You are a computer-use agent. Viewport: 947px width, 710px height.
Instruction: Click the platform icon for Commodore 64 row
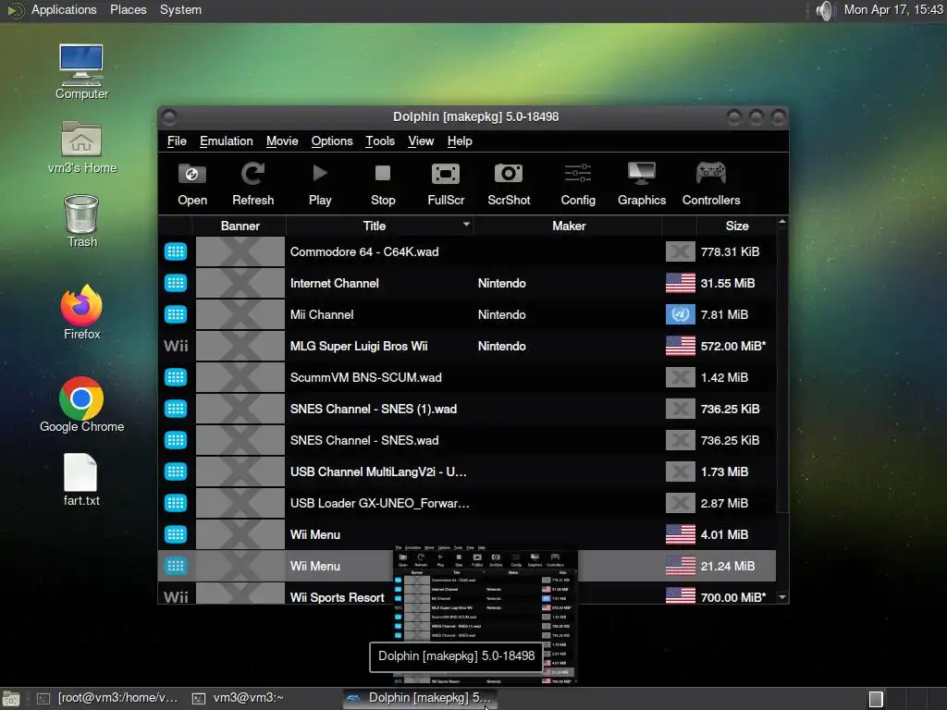[x=176, y=251]
